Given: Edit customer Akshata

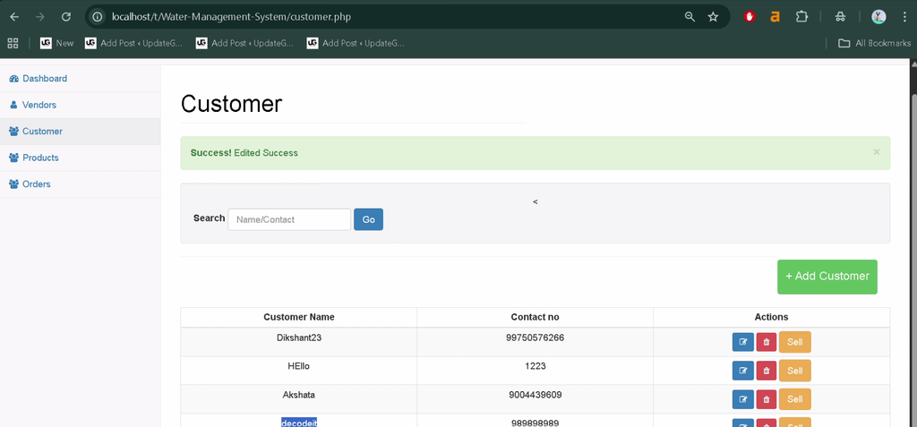Looking at the screenshot, I should click(742, 399).
